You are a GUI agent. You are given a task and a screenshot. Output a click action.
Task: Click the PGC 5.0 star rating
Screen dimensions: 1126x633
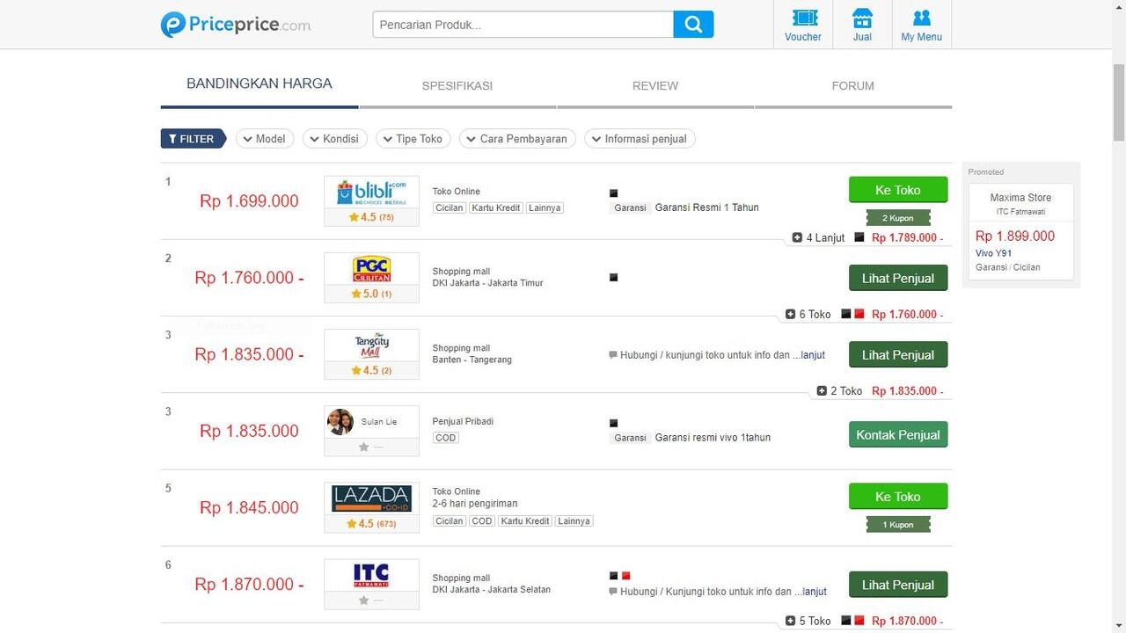click(371, 294)
